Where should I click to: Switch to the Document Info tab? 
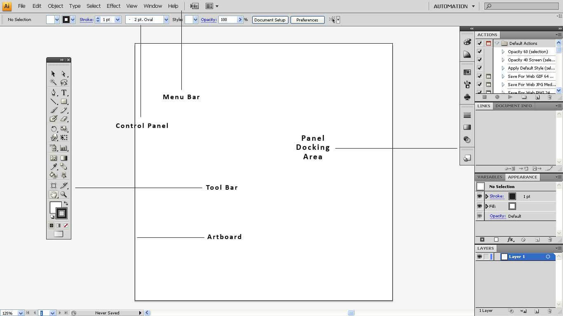click(514, 106)
